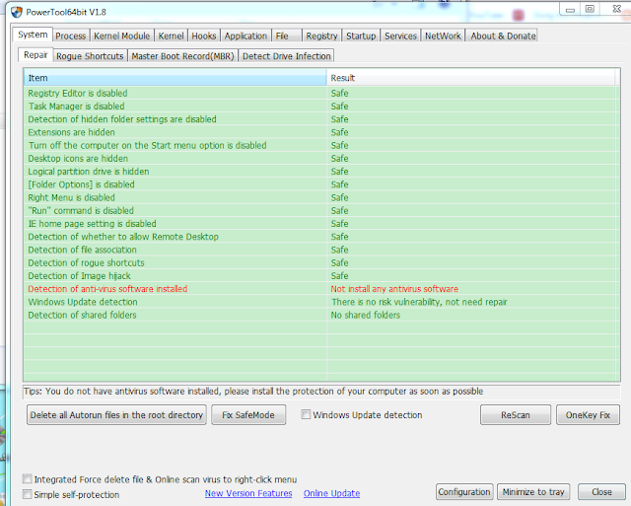Select 'Detection of file association' row
631x506 pixels.
point(319,250)
